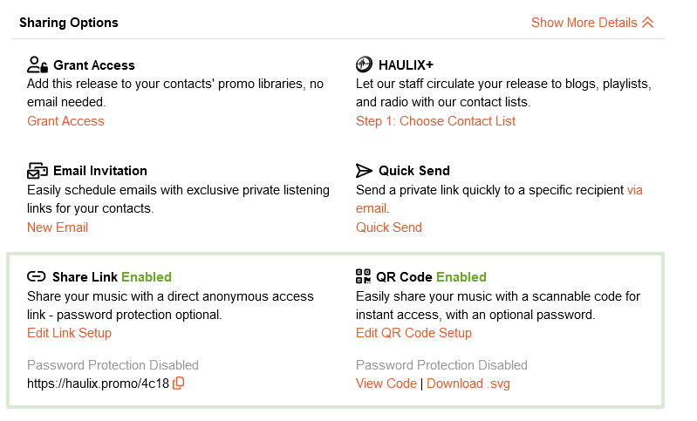Click the HAULIX+ globe icon
The width and height of the screenshot is (697, 421).
click(365, 65)
